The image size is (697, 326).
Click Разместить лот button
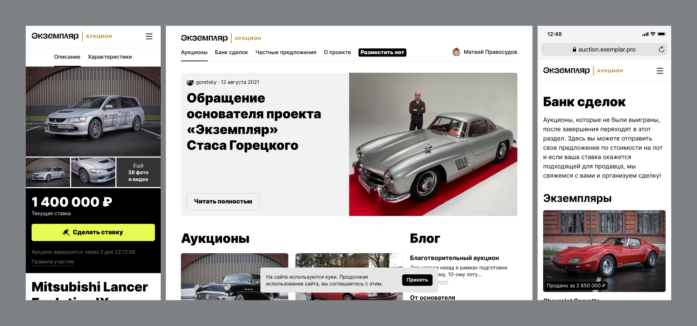382,52
